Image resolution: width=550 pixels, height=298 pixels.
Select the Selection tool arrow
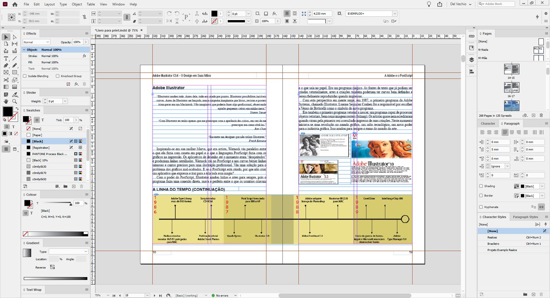click(x=6, y=37)
